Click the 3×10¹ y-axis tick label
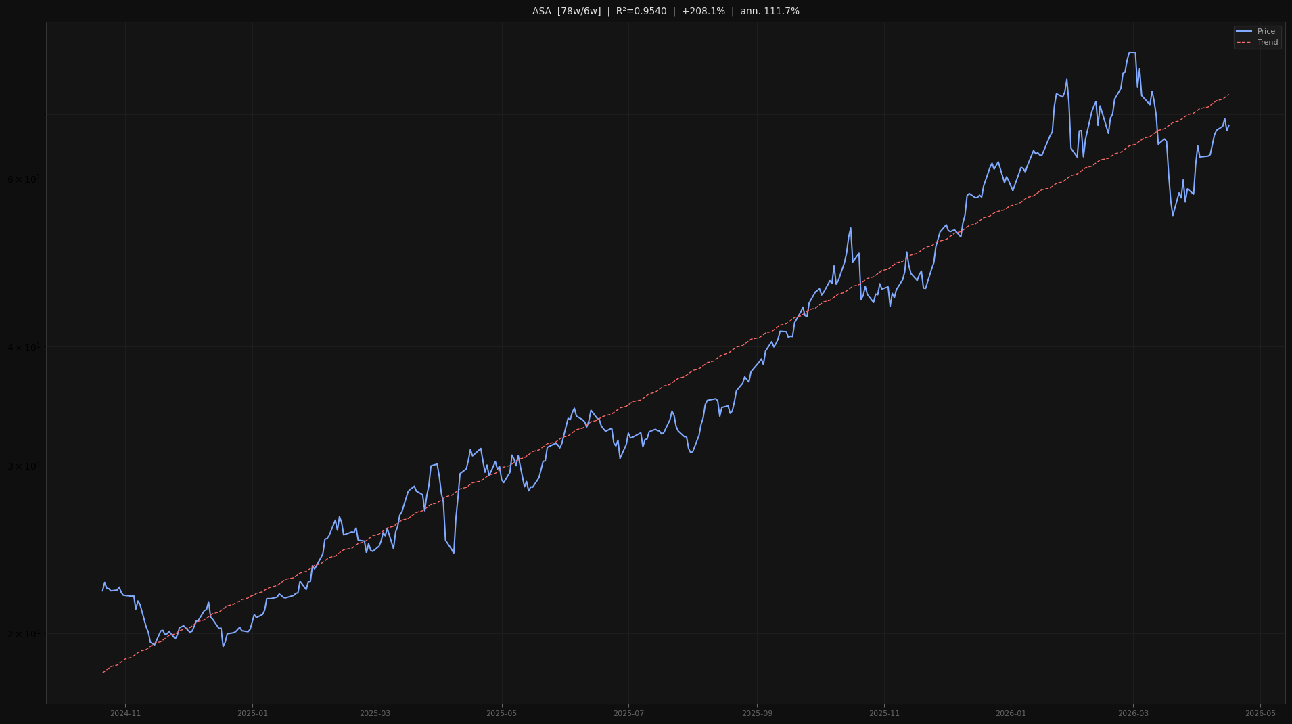The height and width of the screenshot is (724, 1292). (x=24, y=466)
